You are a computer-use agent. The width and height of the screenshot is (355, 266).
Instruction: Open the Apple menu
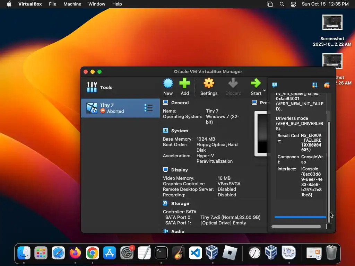click(9, 4)
